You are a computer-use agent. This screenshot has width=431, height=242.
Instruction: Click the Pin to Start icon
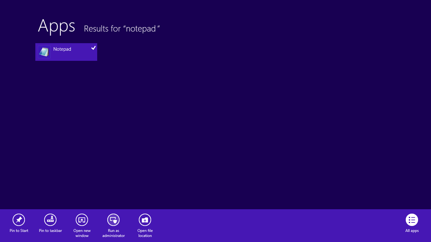(x=19, y=220)
